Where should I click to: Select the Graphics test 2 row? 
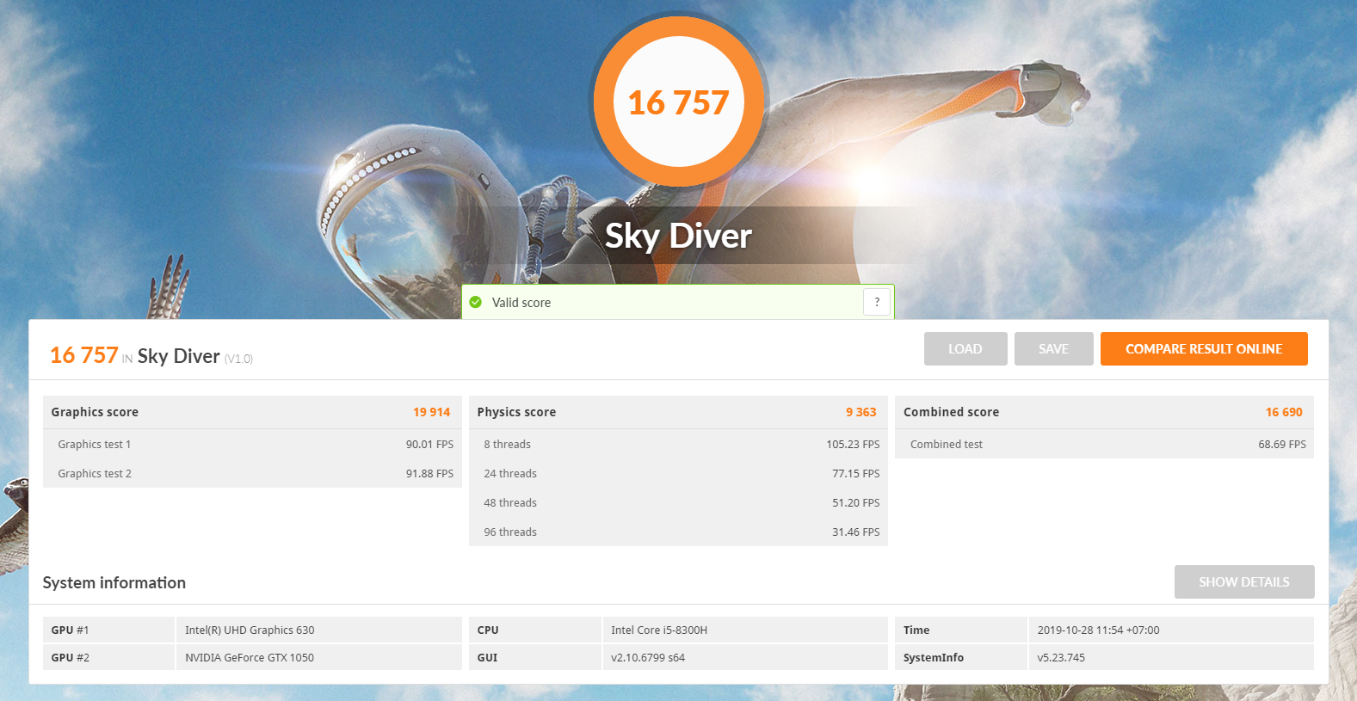251,474
